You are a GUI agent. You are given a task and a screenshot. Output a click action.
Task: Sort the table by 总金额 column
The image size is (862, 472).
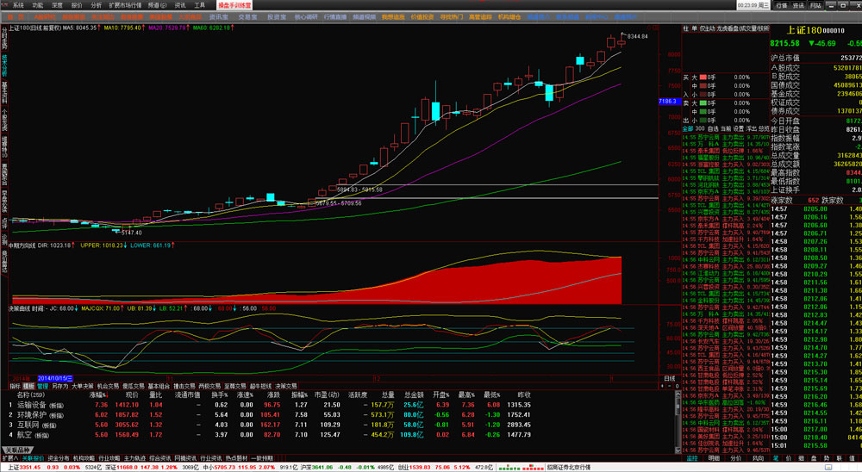click(x=414, y=394)
